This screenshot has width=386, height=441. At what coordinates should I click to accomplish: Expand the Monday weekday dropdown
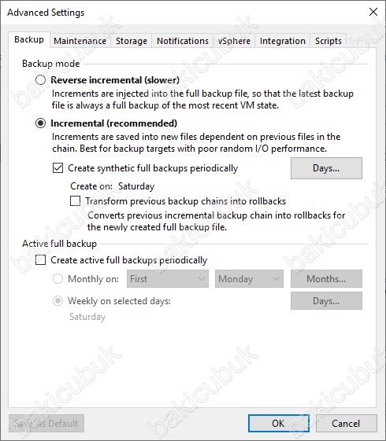(x=249, y=279)
